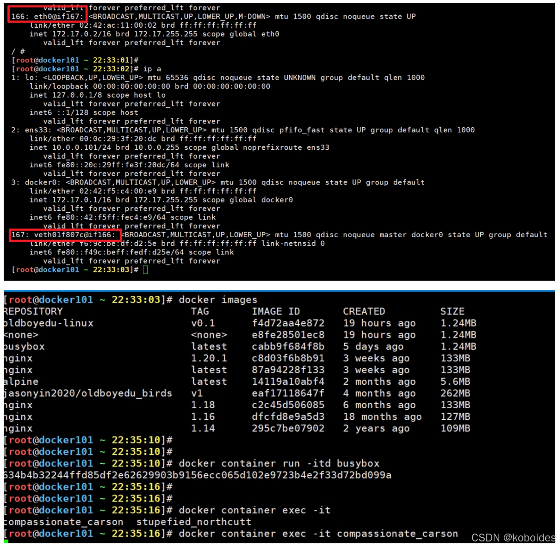This screenshot has height=547, width=558.
Task: Select the "109MB" size value
Action: [x=455, y=429]
